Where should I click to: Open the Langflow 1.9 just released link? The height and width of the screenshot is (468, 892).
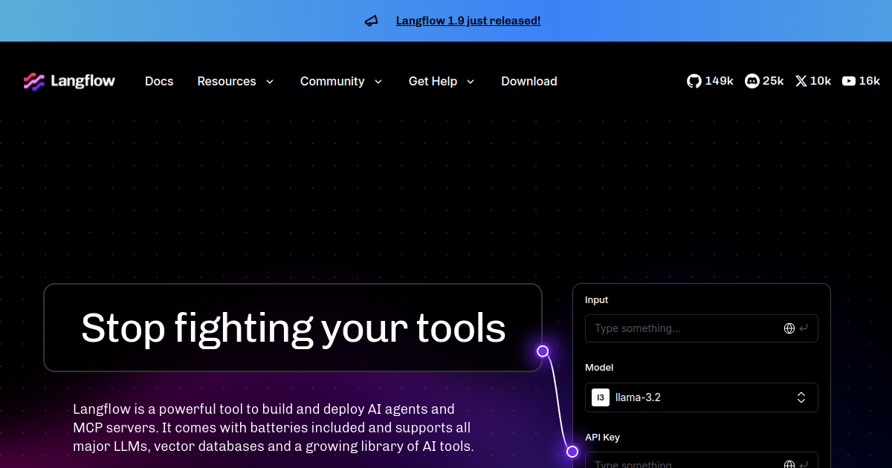(x=468, y=21)
